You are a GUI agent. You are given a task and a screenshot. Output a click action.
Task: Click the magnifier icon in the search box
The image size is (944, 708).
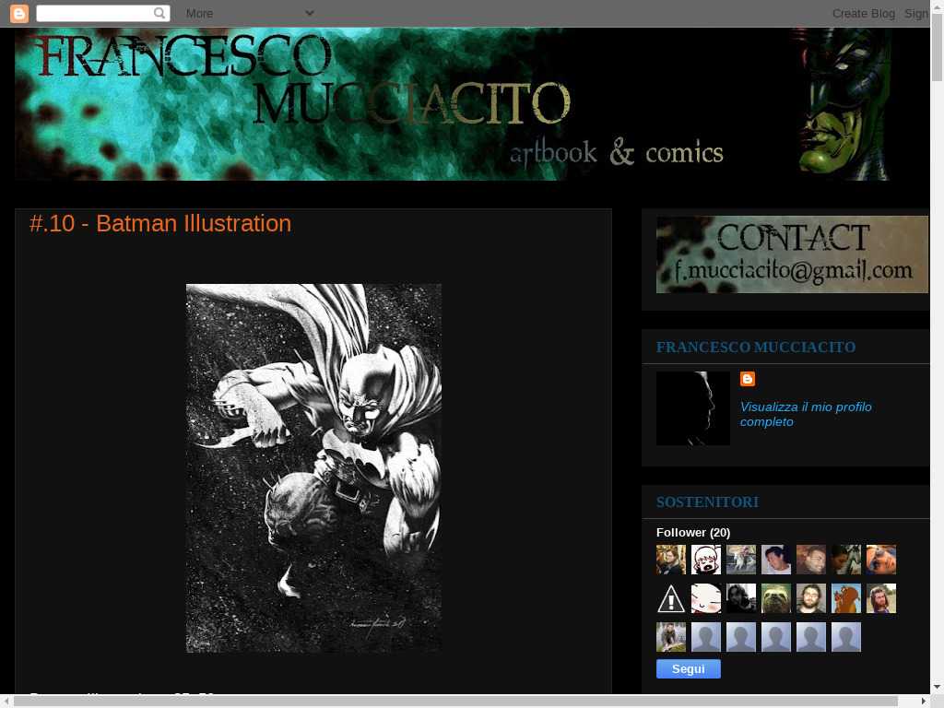click(159, 13)
